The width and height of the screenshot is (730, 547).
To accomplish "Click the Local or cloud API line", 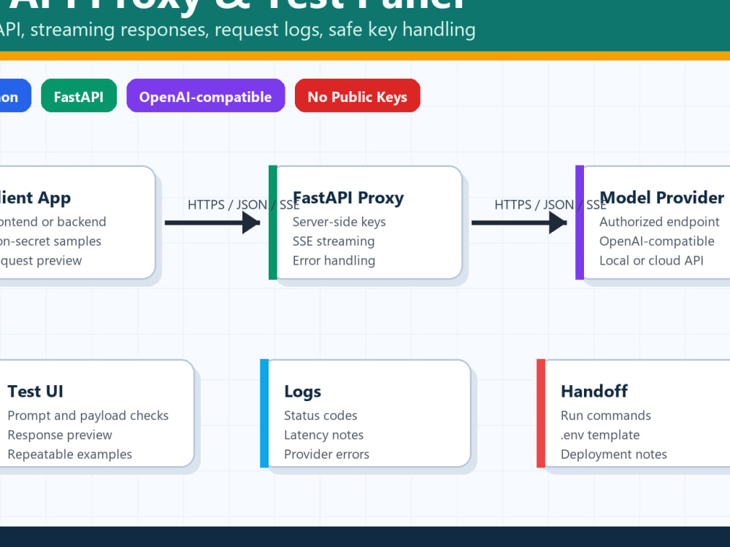I will pyautogui.click(x=651, y=260).
